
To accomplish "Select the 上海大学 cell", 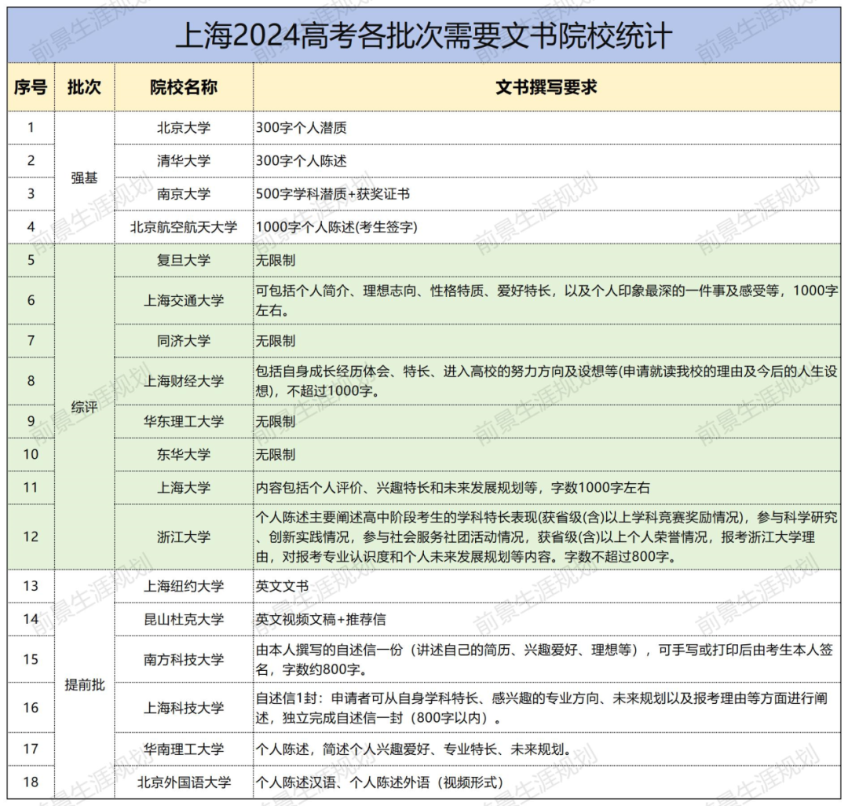I will click(x=184, y=487).
